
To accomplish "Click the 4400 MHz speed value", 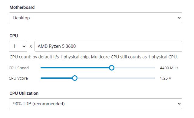I will (x=169, y=68).
